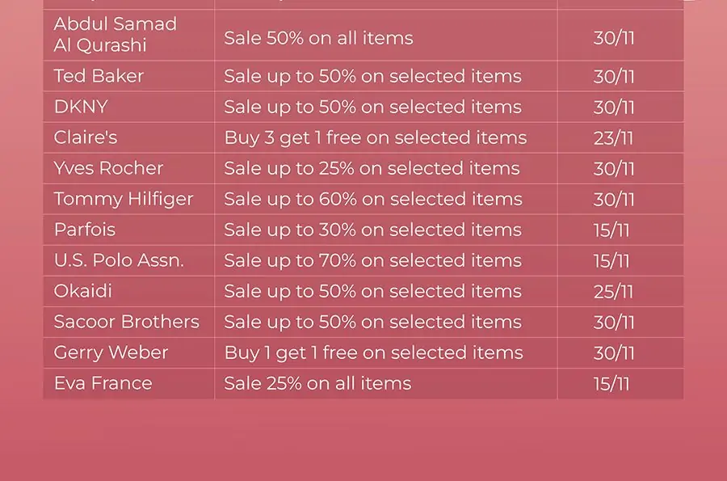This screenshot has width=727, height=481.
Task: Click the Parfois brand name
Action: 84,230
